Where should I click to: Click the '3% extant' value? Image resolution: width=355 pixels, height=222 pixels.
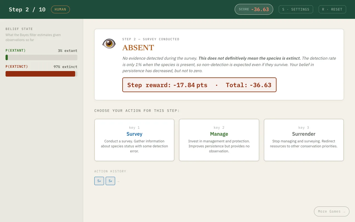tap(68, 51)
